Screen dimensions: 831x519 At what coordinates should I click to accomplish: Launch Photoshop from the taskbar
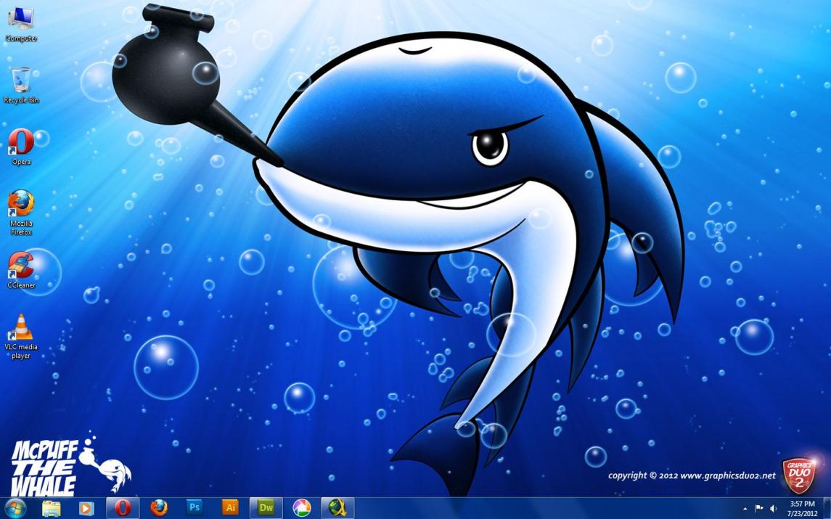[x=195, y=508]
